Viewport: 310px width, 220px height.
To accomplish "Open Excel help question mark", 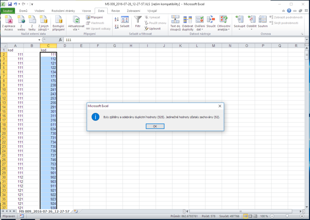I will [x=289, y=11].
